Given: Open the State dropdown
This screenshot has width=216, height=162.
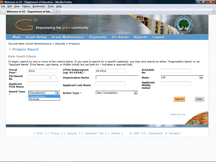Looking at the screenshot, I should click(182, 77).
